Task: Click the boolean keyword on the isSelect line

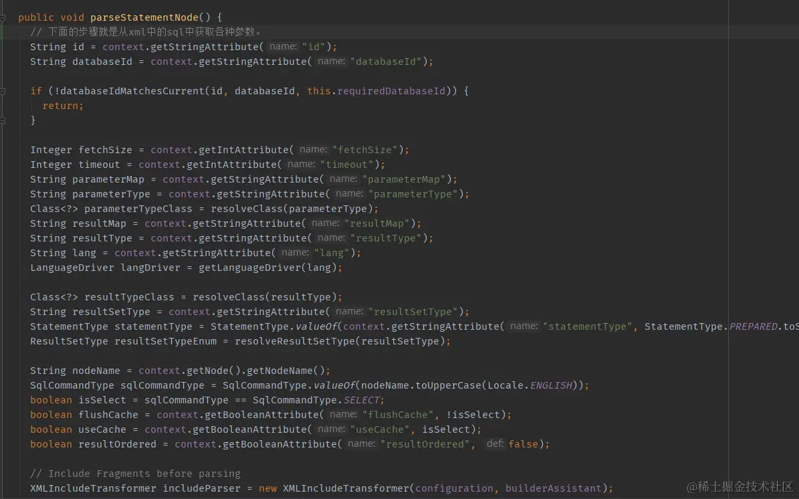Action: point(51,400)
